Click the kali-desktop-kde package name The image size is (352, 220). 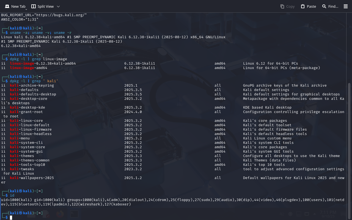28,108
